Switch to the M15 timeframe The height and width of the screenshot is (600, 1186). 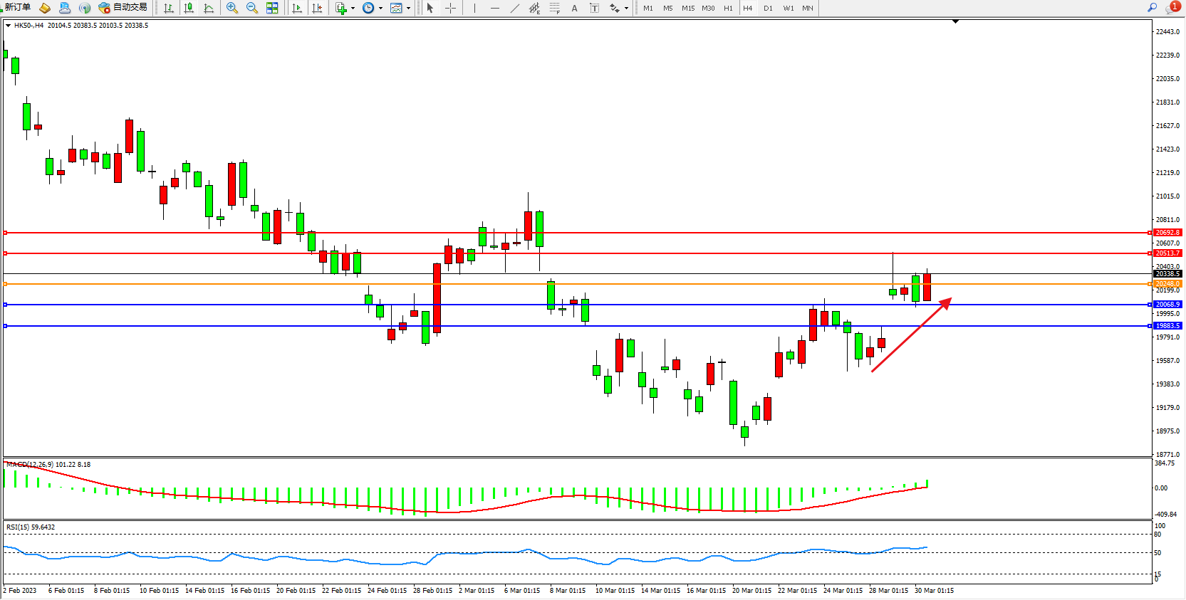687,8
